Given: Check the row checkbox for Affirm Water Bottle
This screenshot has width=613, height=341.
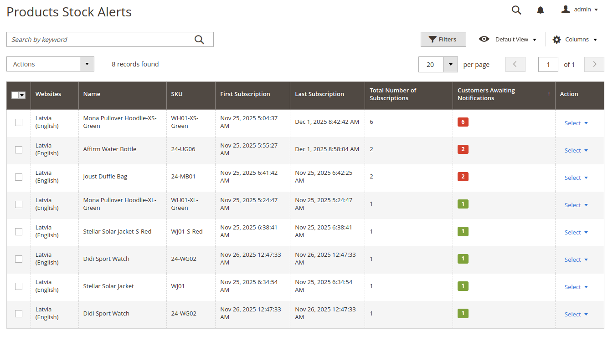Looking at the screenshot, I should click(18, 149).
